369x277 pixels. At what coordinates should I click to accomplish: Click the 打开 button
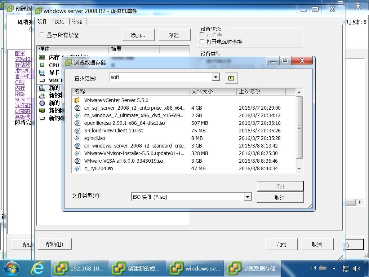(x=280, y=186)
